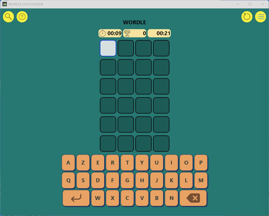Hit the X letter key
This screenshot has height=216, width=269.
(x=113, y=198)
